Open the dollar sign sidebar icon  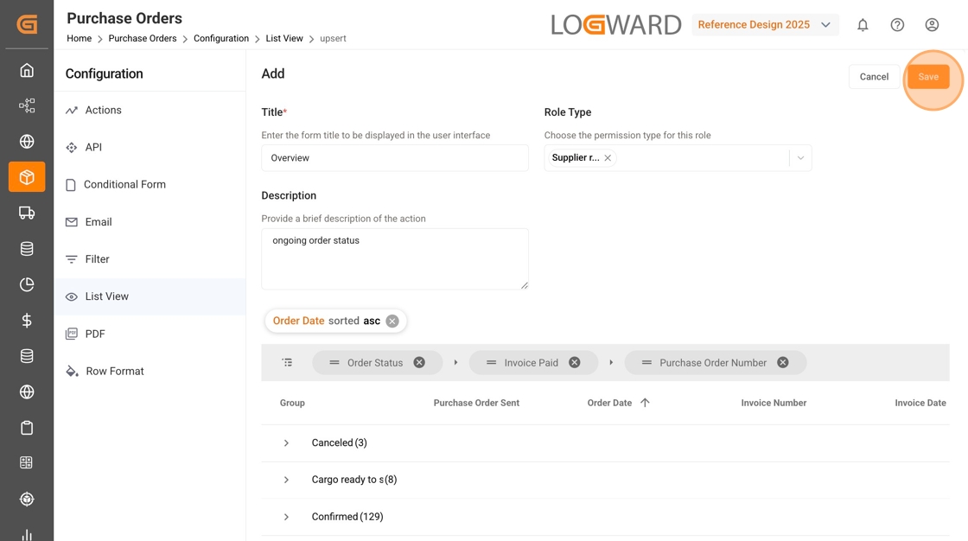[27, 321]
